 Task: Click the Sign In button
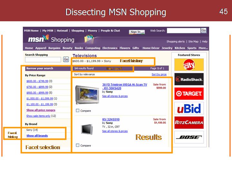click(137, 32)
